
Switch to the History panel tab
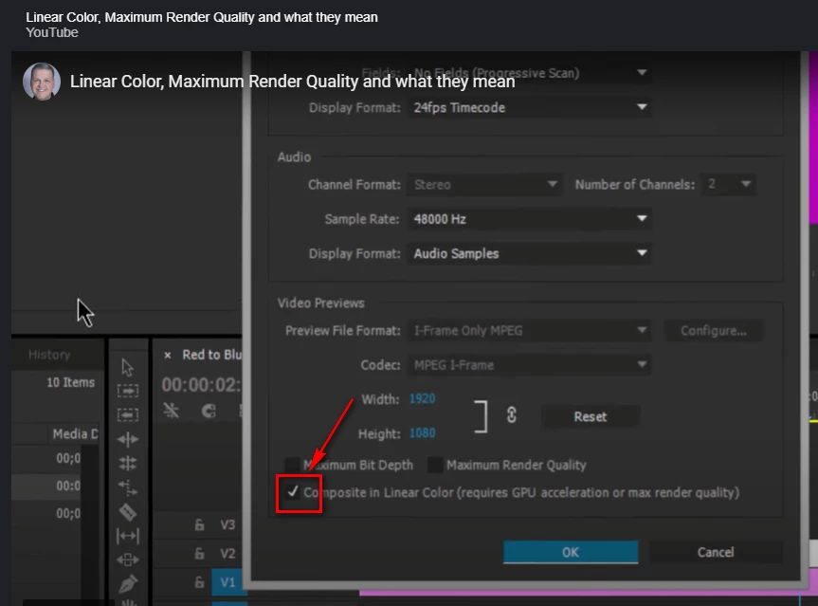coord(49,355)
